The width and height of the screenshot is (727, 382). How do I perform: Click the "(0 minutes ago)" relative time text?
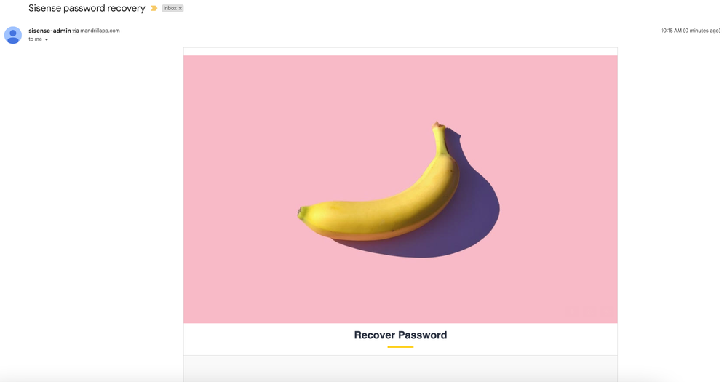[702, 31]
